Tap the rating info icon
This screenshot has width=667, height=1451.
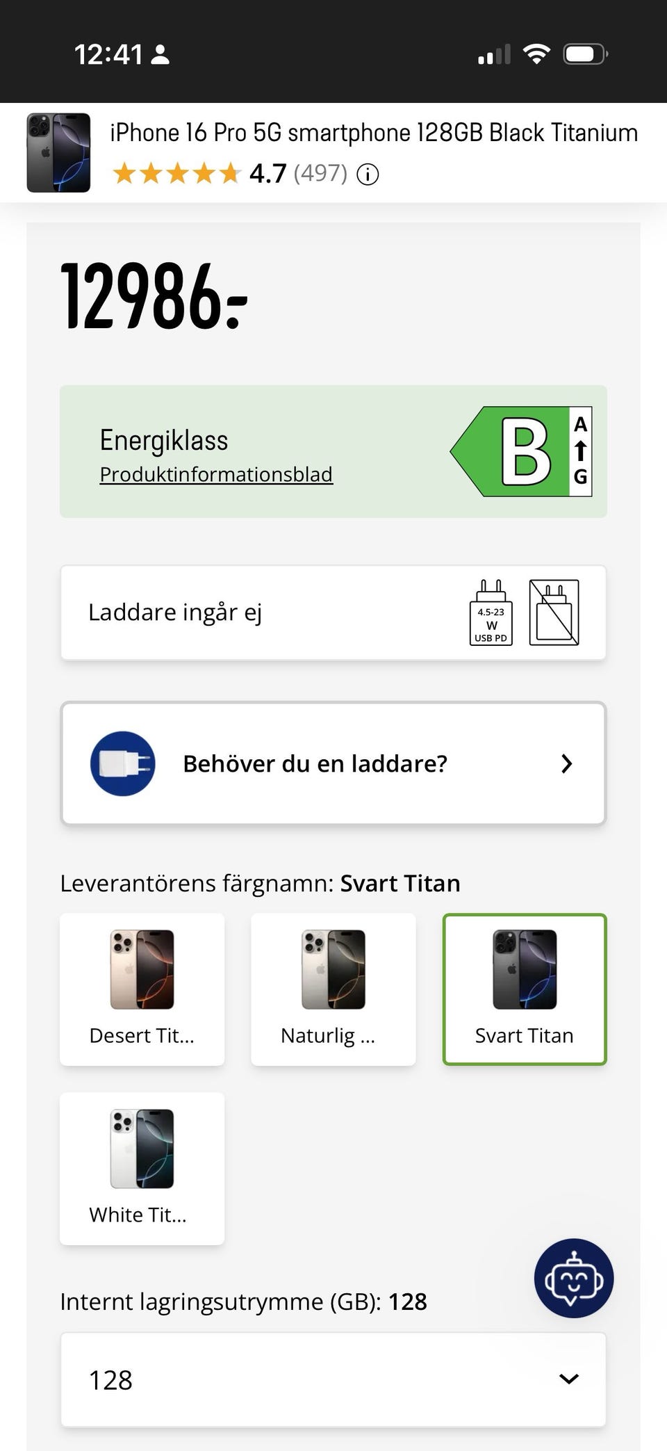[368, 174]
